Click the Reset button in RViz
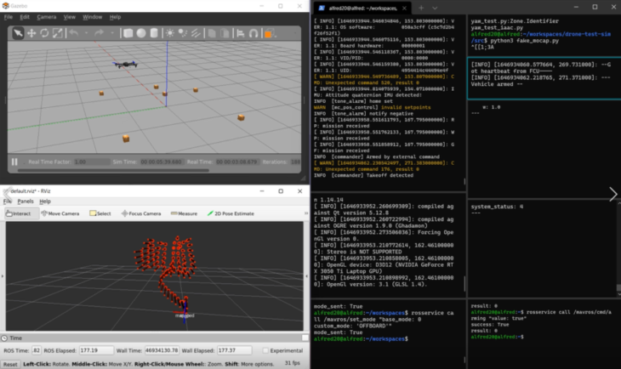Viewport: 621px width, 369px height. click(11, 364)
